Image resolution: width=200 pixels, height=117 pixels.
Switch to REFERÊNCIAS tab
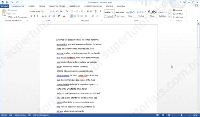tap(75, 6)
